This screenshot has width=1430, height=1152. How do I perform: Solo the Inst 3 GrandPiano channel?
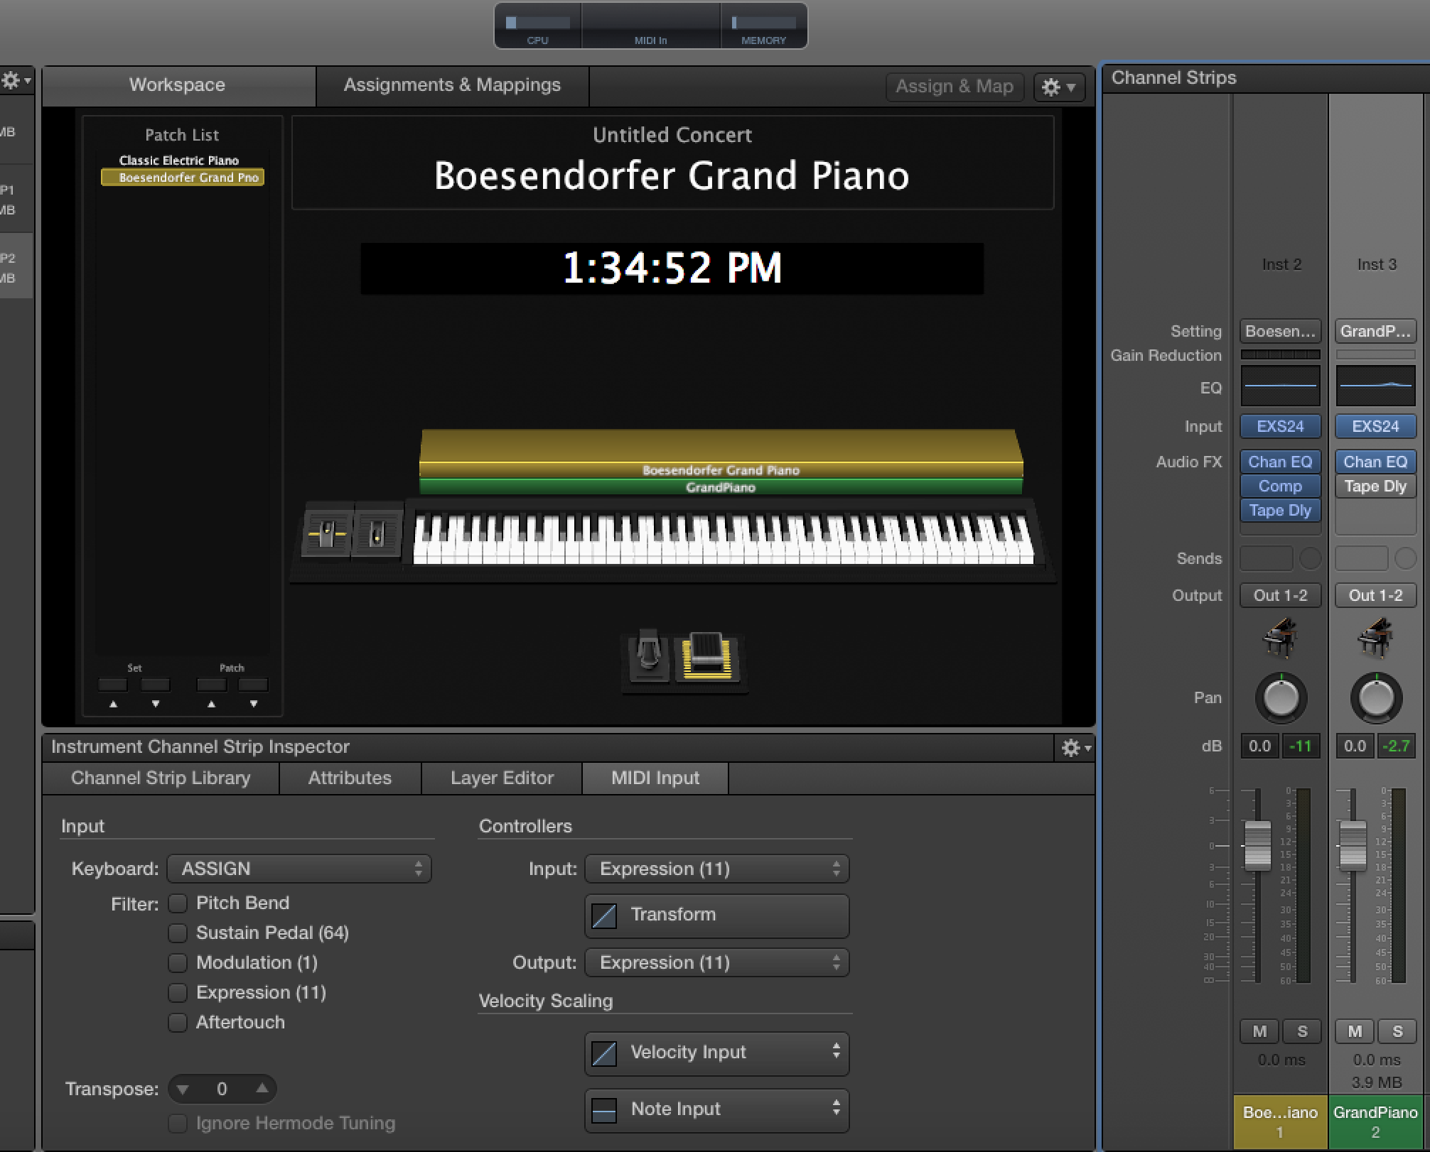(1397, 1031)
